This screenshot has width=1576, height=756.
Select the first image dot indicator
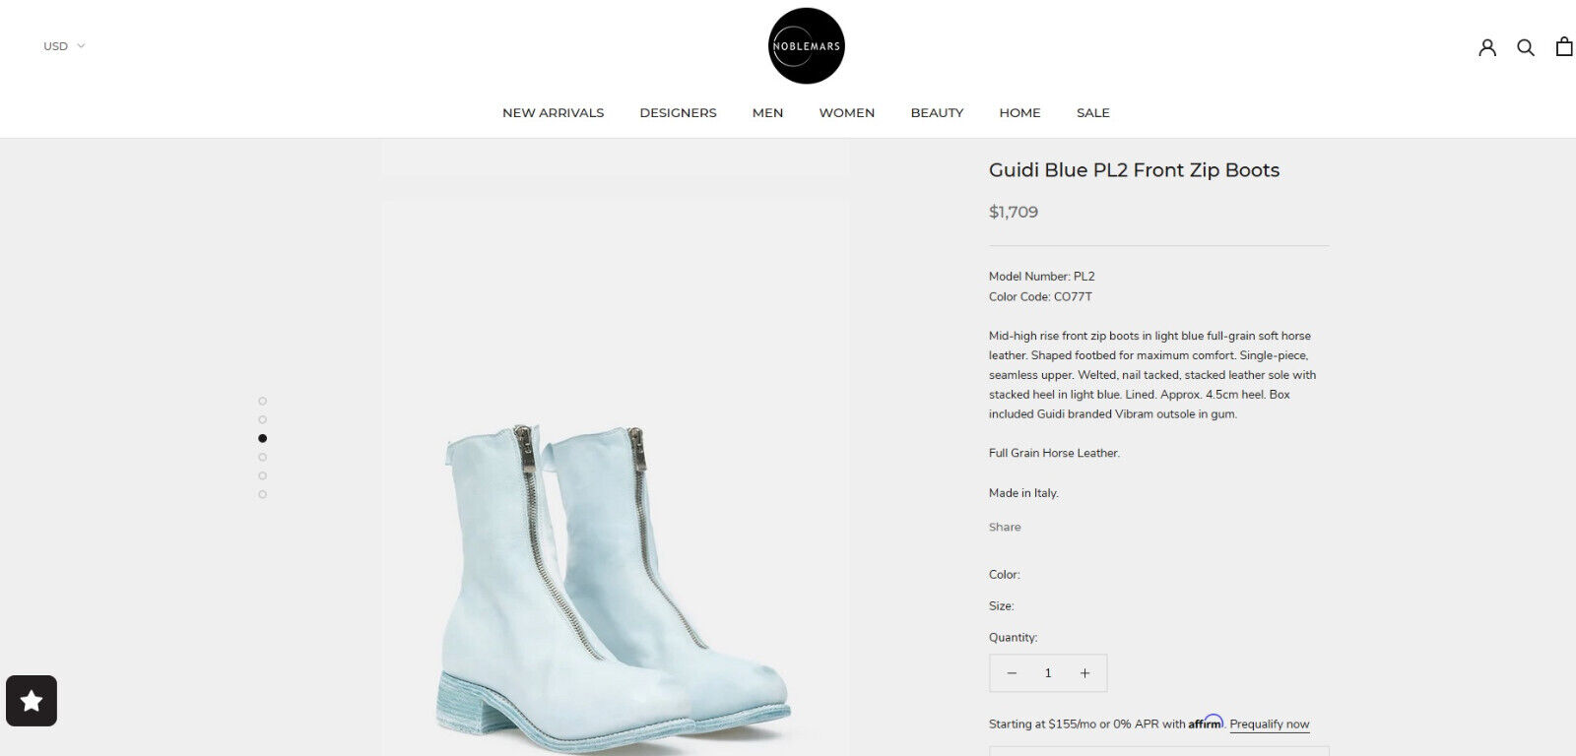click(x=262, y=401)
